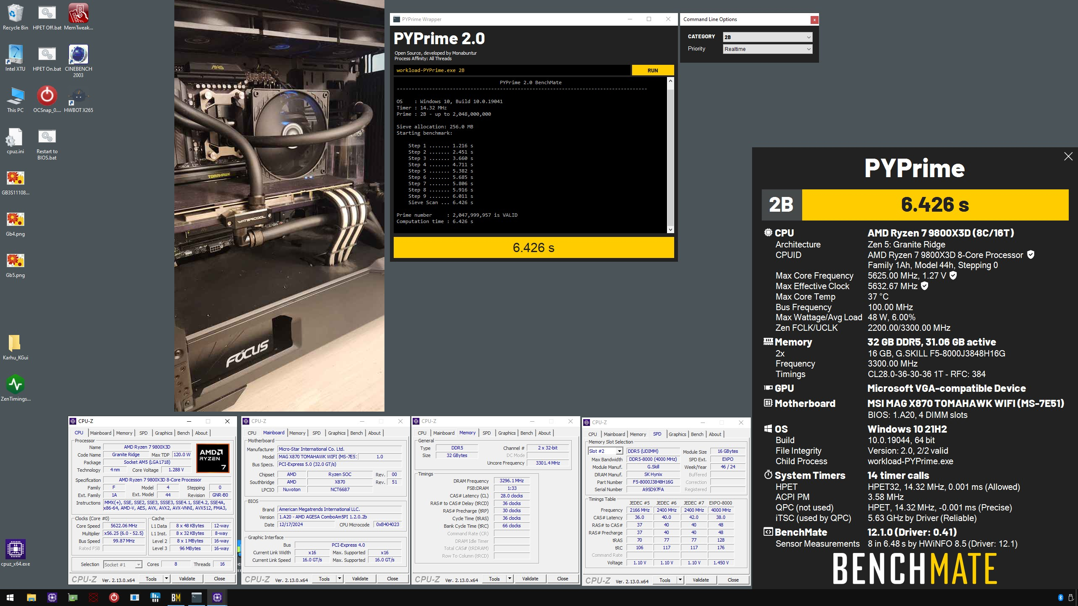Open the CATEGORY dropdown showing 2B

[x=767, y=37]
